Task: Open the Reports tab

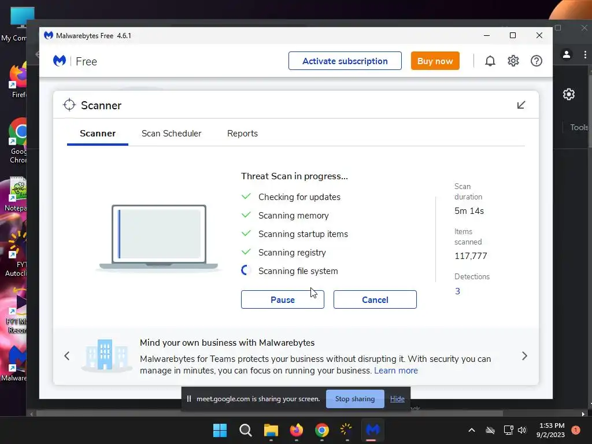Action: (x=242, y=134)
